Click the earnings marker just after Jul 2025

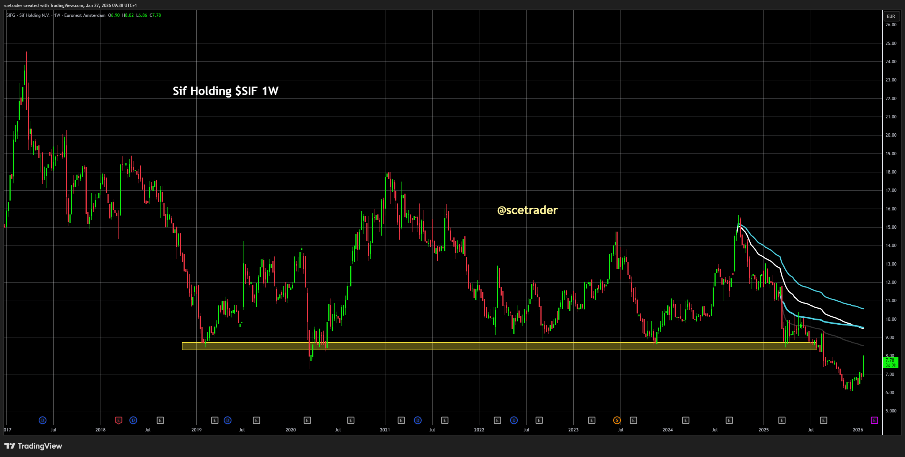pos(823,420)
